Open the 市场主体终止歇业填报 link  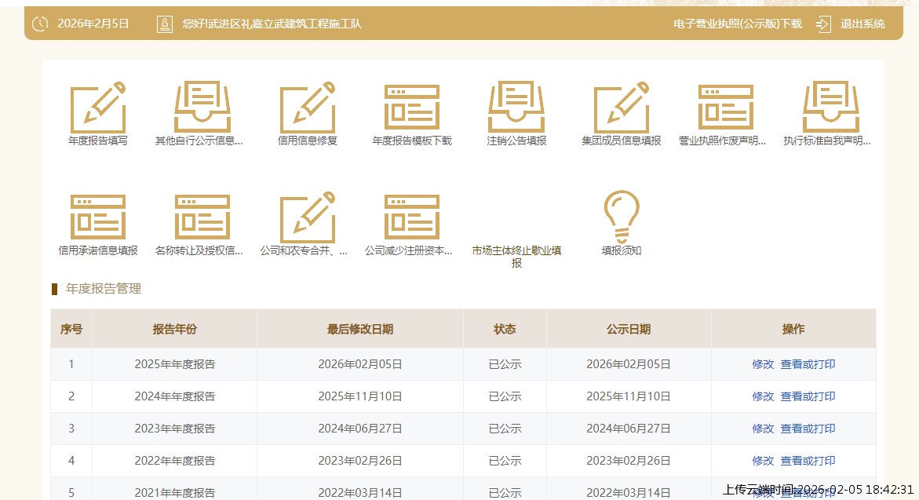pyautogui.click(x=516, y=257)
